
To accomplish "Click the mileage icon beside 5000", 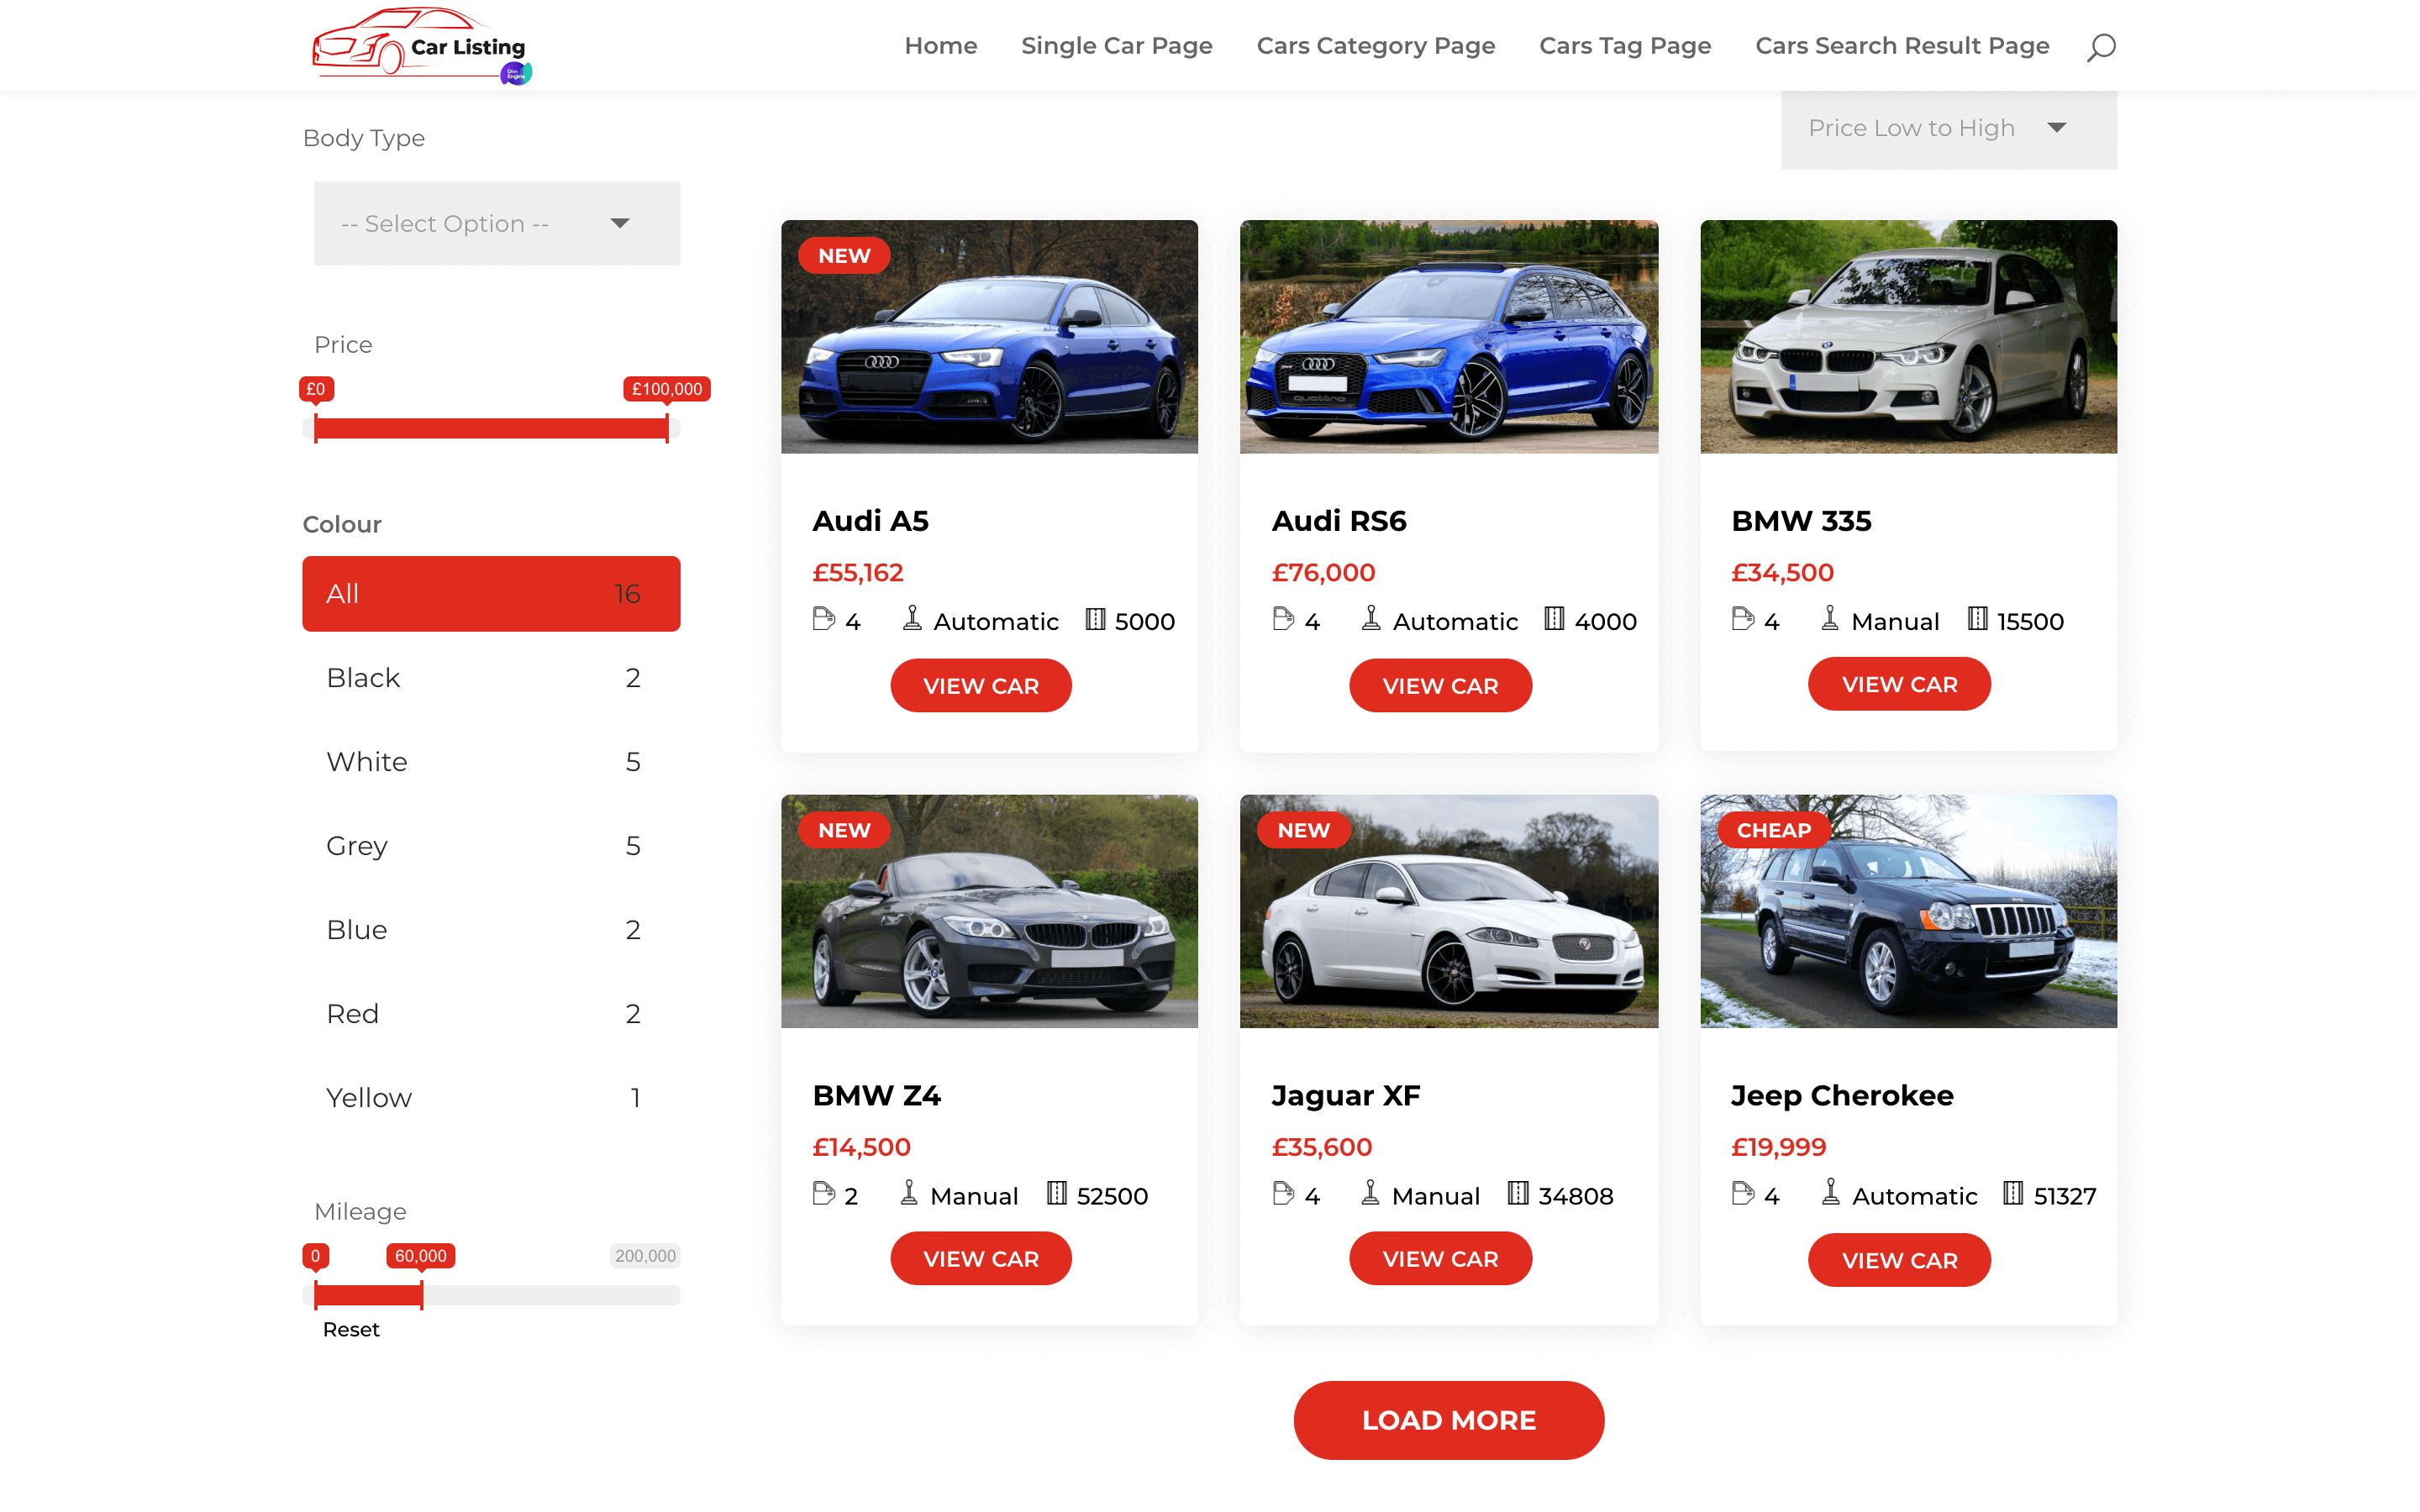I will 1095,619.
